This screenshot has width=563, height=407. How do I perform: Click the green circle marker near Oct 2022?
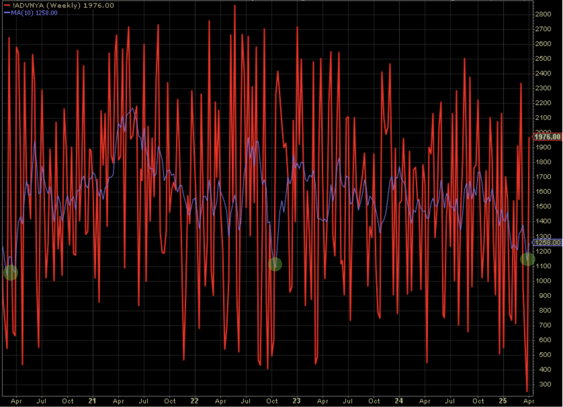pos(275,264)
